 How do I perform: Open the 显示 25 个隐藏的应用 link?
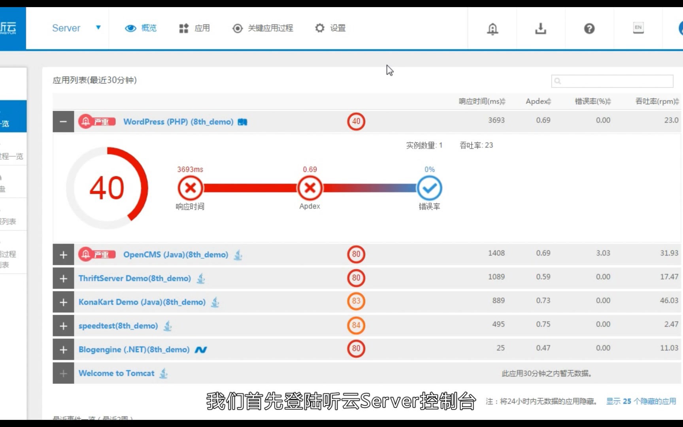641,401
